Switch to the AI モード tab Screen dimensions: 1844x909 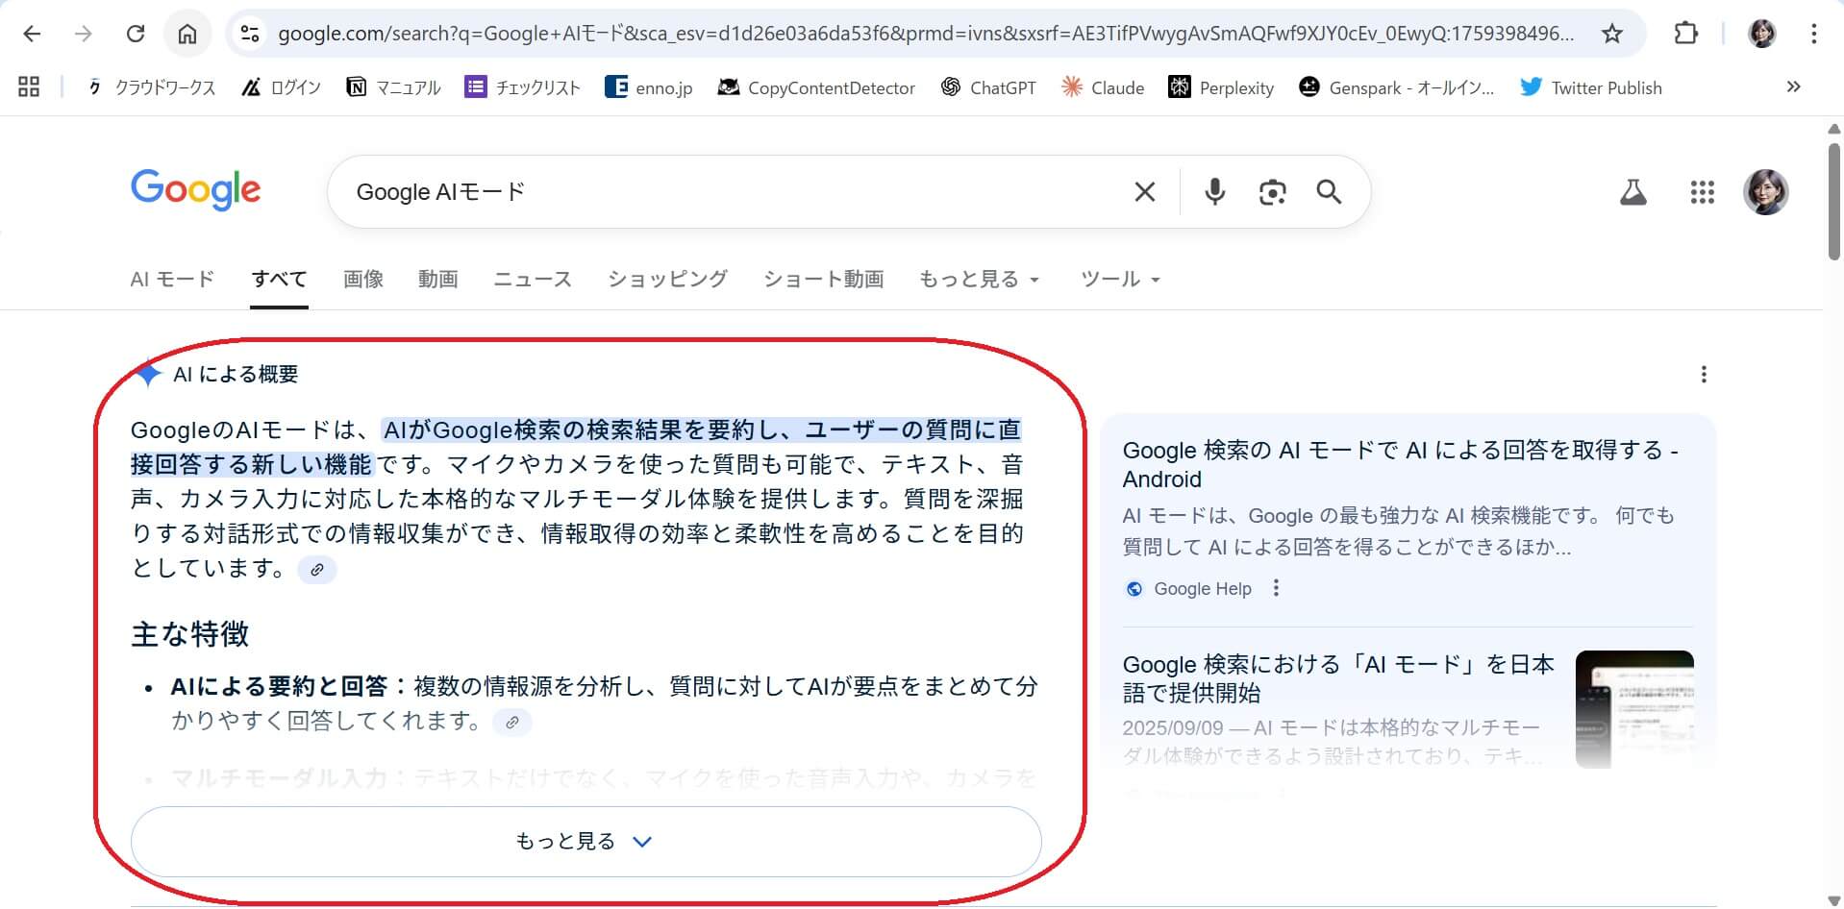tap(172, 280)
